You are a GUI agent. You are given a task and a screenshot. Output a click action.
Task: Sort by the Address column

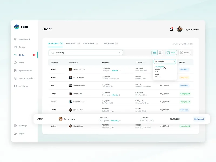(x=106, y=62)
